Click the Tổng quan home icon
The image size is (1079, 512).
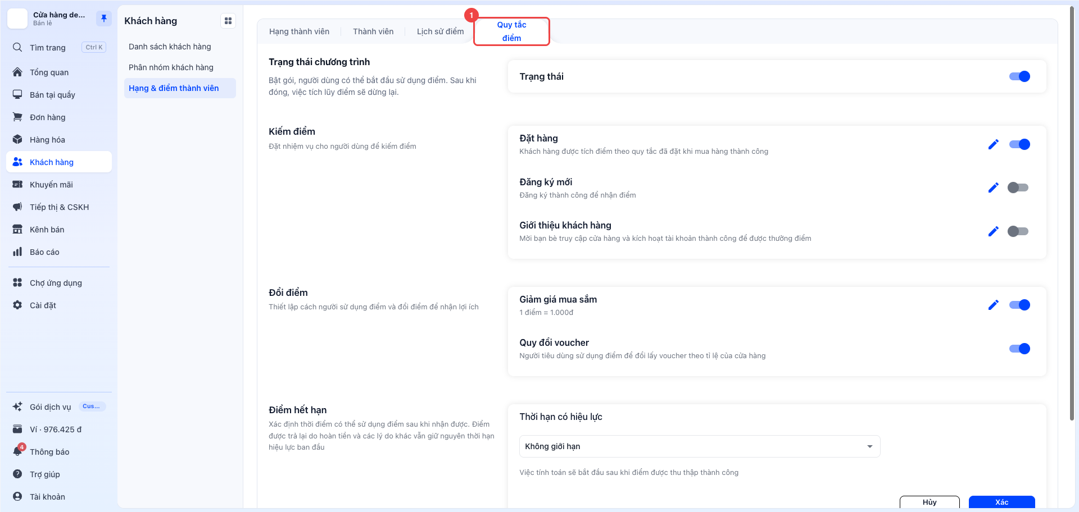17,72
